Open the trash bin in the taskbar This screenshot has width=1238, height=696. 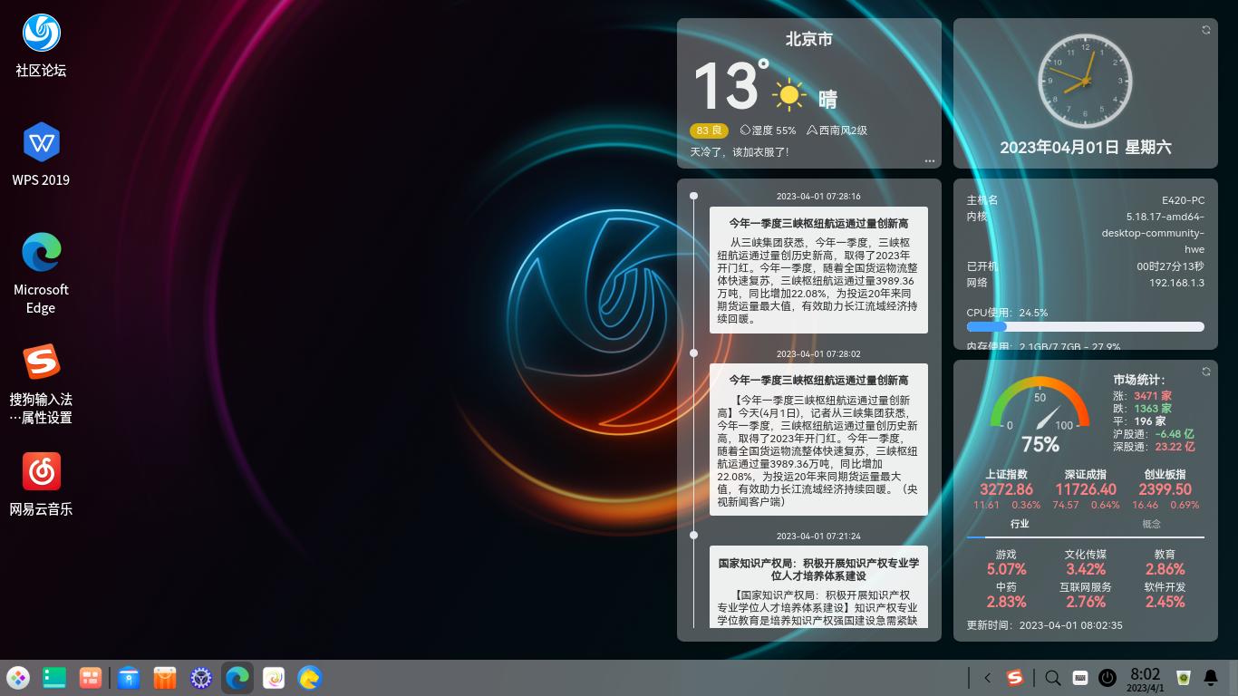tap(1183, 678)
